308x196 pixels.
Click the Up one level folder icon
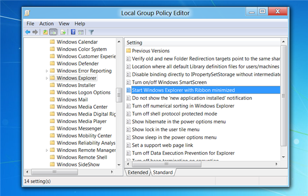45,32
